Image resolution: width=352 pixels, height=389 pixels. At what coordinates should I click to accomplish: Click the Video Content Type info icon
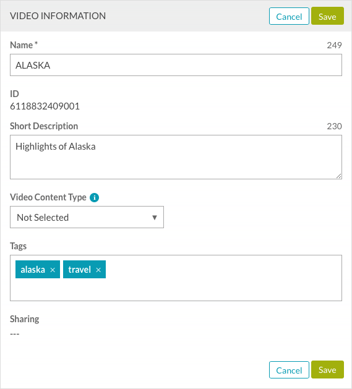94,198
